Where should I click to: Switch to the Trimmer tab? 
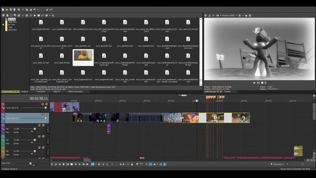coord(227,91)
